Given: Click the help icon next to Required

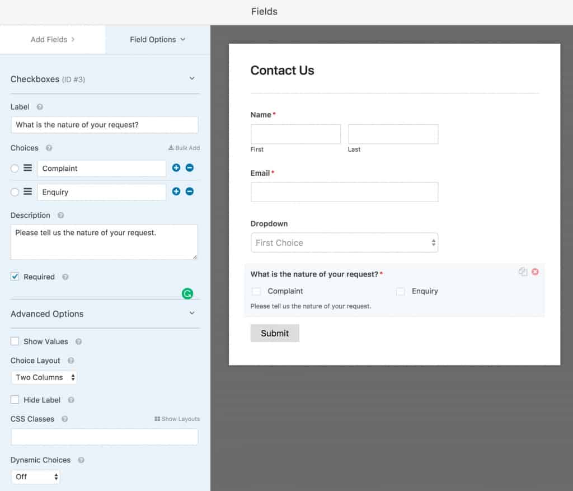Looking at the screenshot, I should 65,277.
